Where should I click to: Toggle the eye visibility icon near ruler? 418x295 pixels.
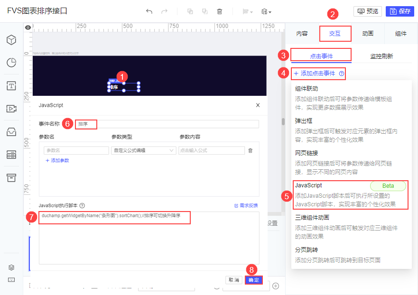pyautogui.click(x=28, y=28)
